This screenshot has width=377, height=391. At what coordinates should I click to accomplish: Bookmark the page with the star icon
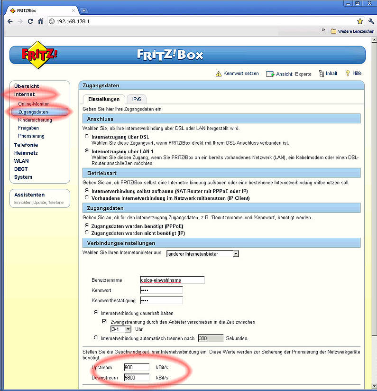point(360,21)
